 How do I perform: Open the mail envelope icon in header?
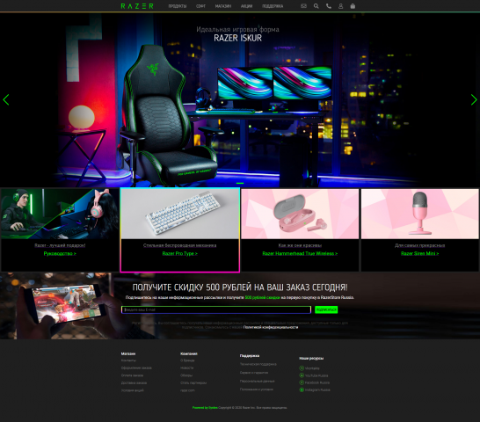303,6
